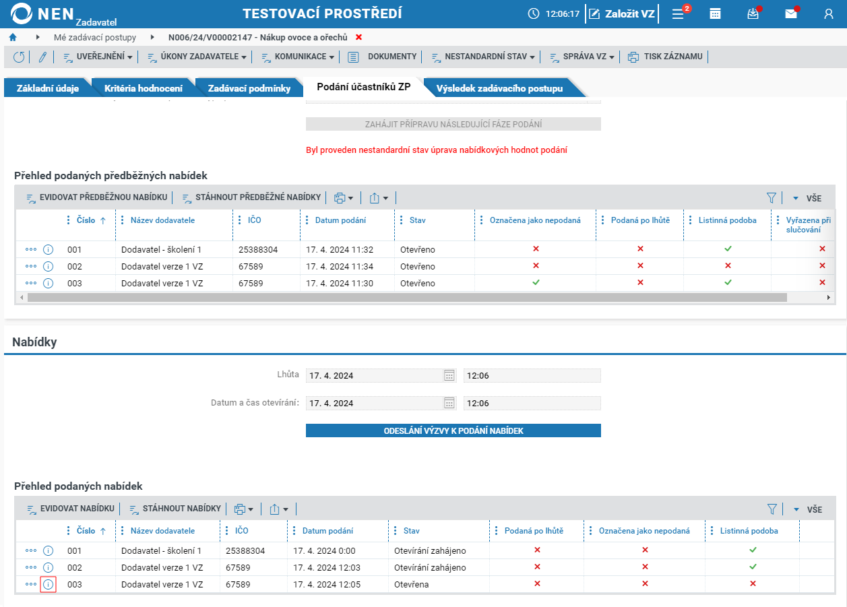Open row actions for offer submitted 12:03

pyautogui.click(x=31, y=568)
